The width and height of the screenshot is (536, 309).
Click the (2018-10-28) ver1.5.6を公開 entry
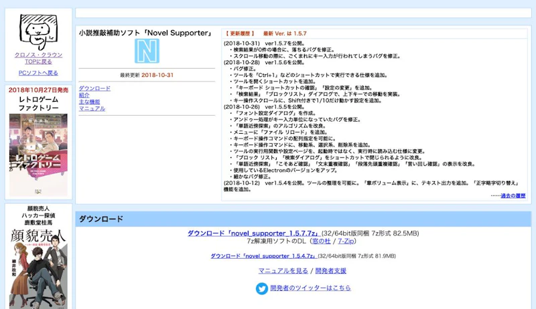[x=265, y=62]
